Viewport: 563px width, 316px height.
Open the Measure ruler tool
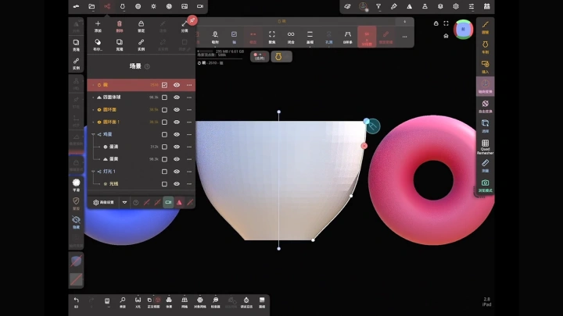click(485, 163)
